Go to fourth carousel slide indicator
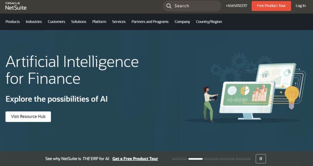Image resolution: width=313 pixels, height=166 pixels. click(x=227, y=159)
